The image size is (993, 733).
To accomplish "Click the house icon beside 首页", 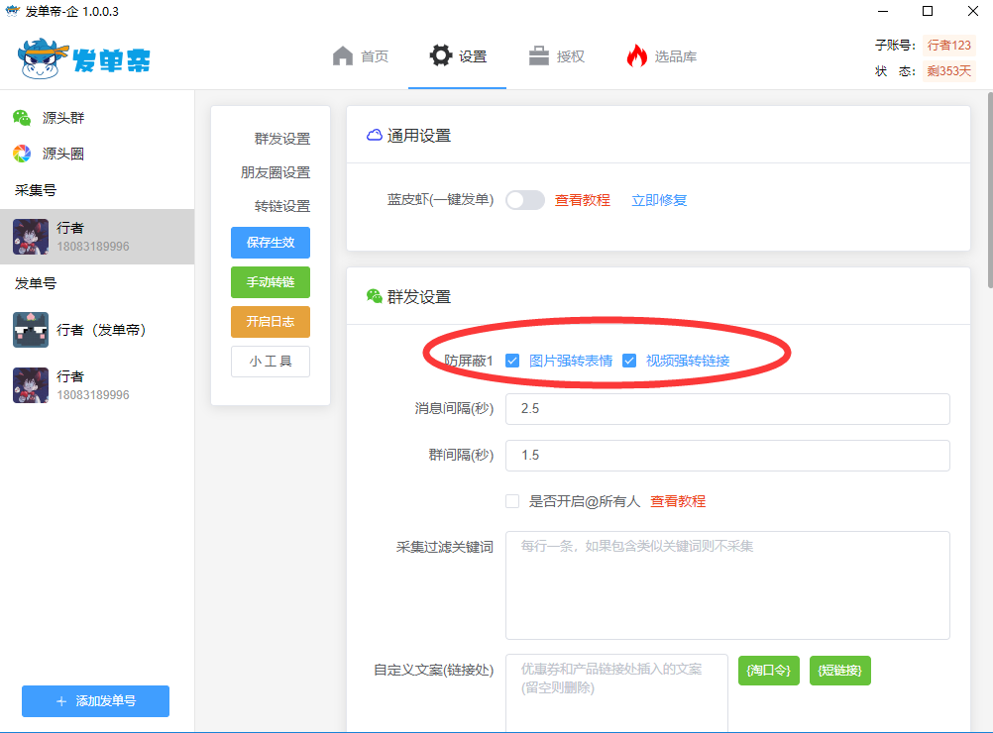I will pos(343,55).
